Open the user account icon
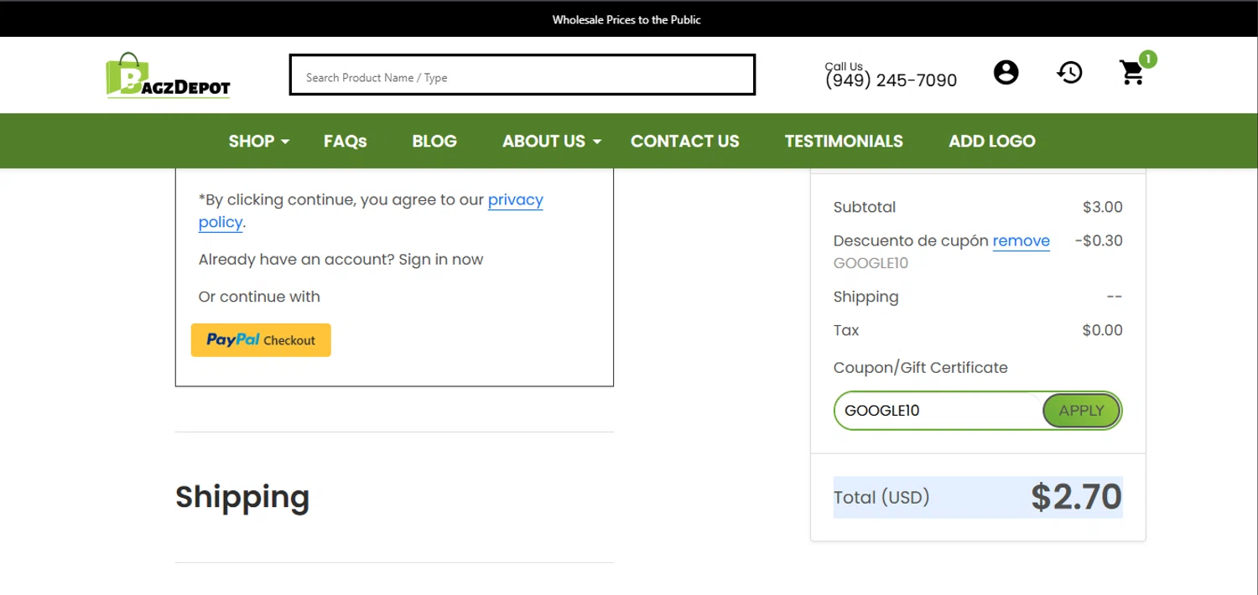 click(x=1006, y=72)
